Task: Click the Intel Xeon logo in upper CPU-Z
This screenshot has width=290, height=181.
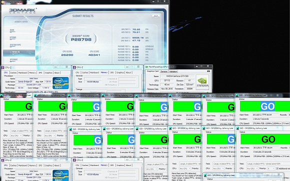Action: (60, 83)
